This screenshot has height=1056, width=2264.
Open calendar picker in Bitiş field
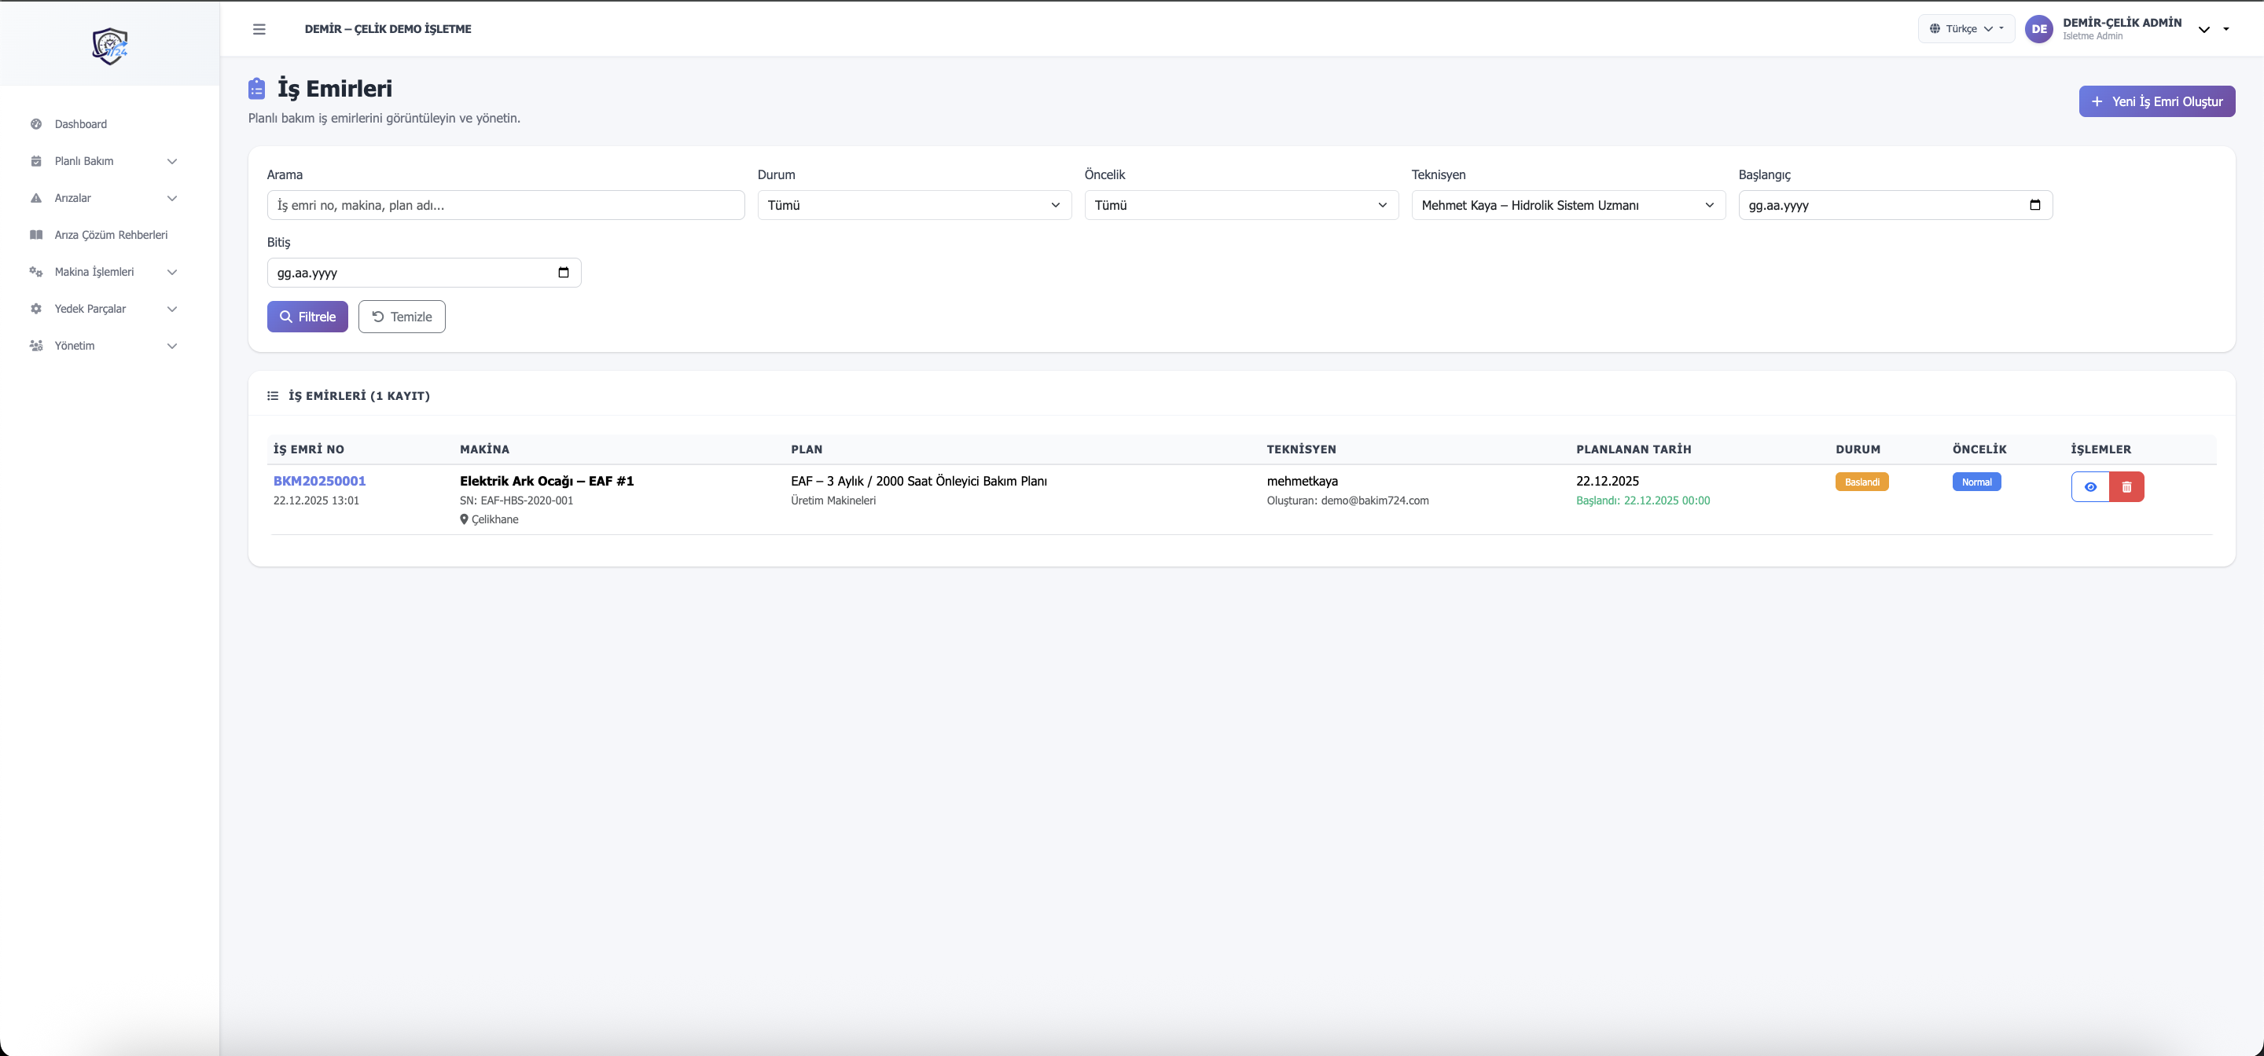[564, 273]
